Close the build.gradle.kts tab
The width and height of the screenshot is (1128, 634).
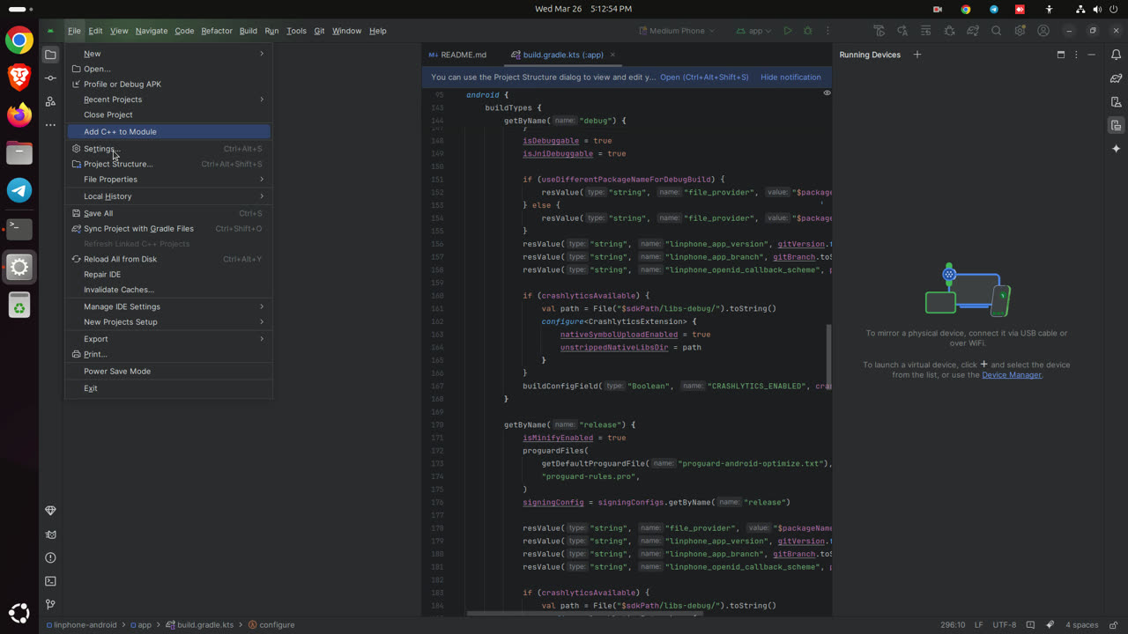click(x=612, y=55)
